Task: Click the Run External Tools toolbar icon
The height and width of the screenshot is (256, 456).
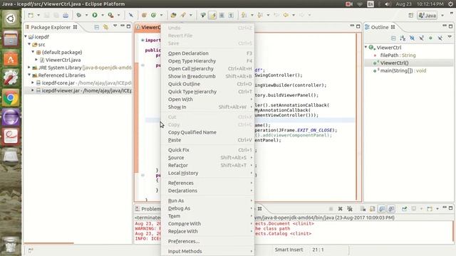Action: (x=111, y=15)
